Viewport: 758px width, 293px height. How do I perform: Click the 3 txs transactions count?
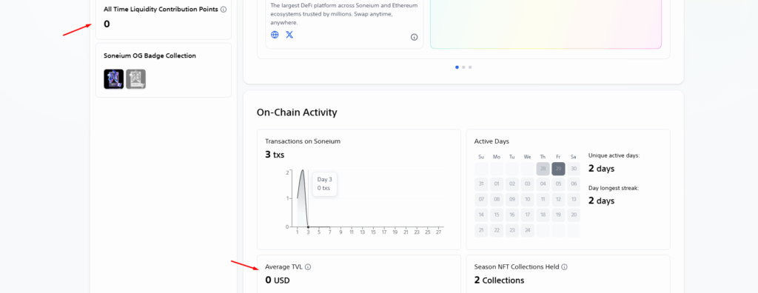pyautogui.click(x=275, y=155)
